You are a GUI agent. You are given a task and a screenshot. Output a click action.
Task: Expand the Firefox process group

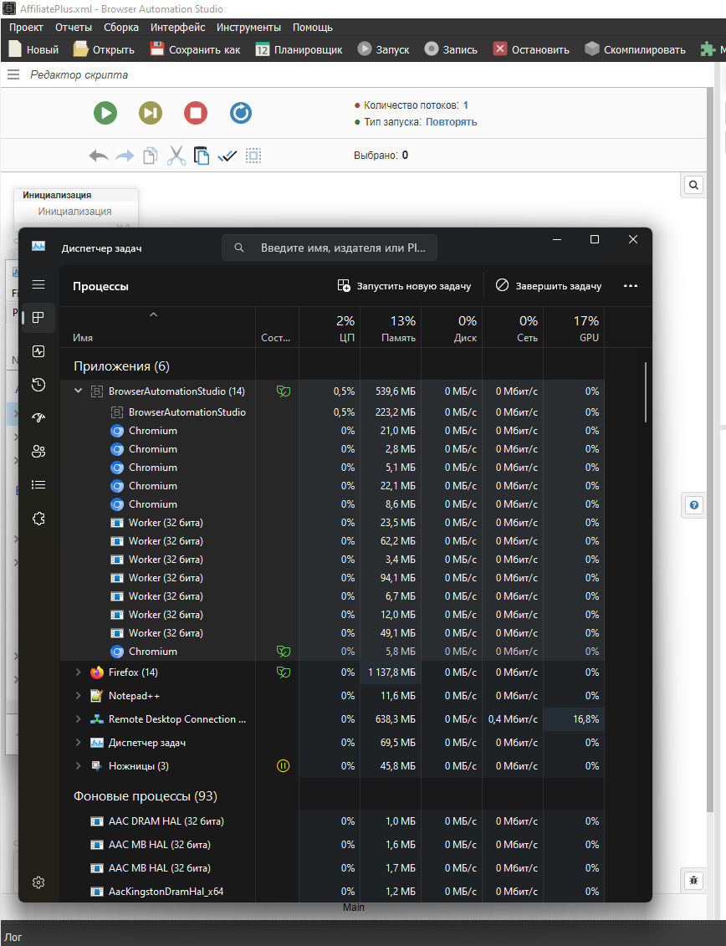pyautogui.click(x=79, y=672)
